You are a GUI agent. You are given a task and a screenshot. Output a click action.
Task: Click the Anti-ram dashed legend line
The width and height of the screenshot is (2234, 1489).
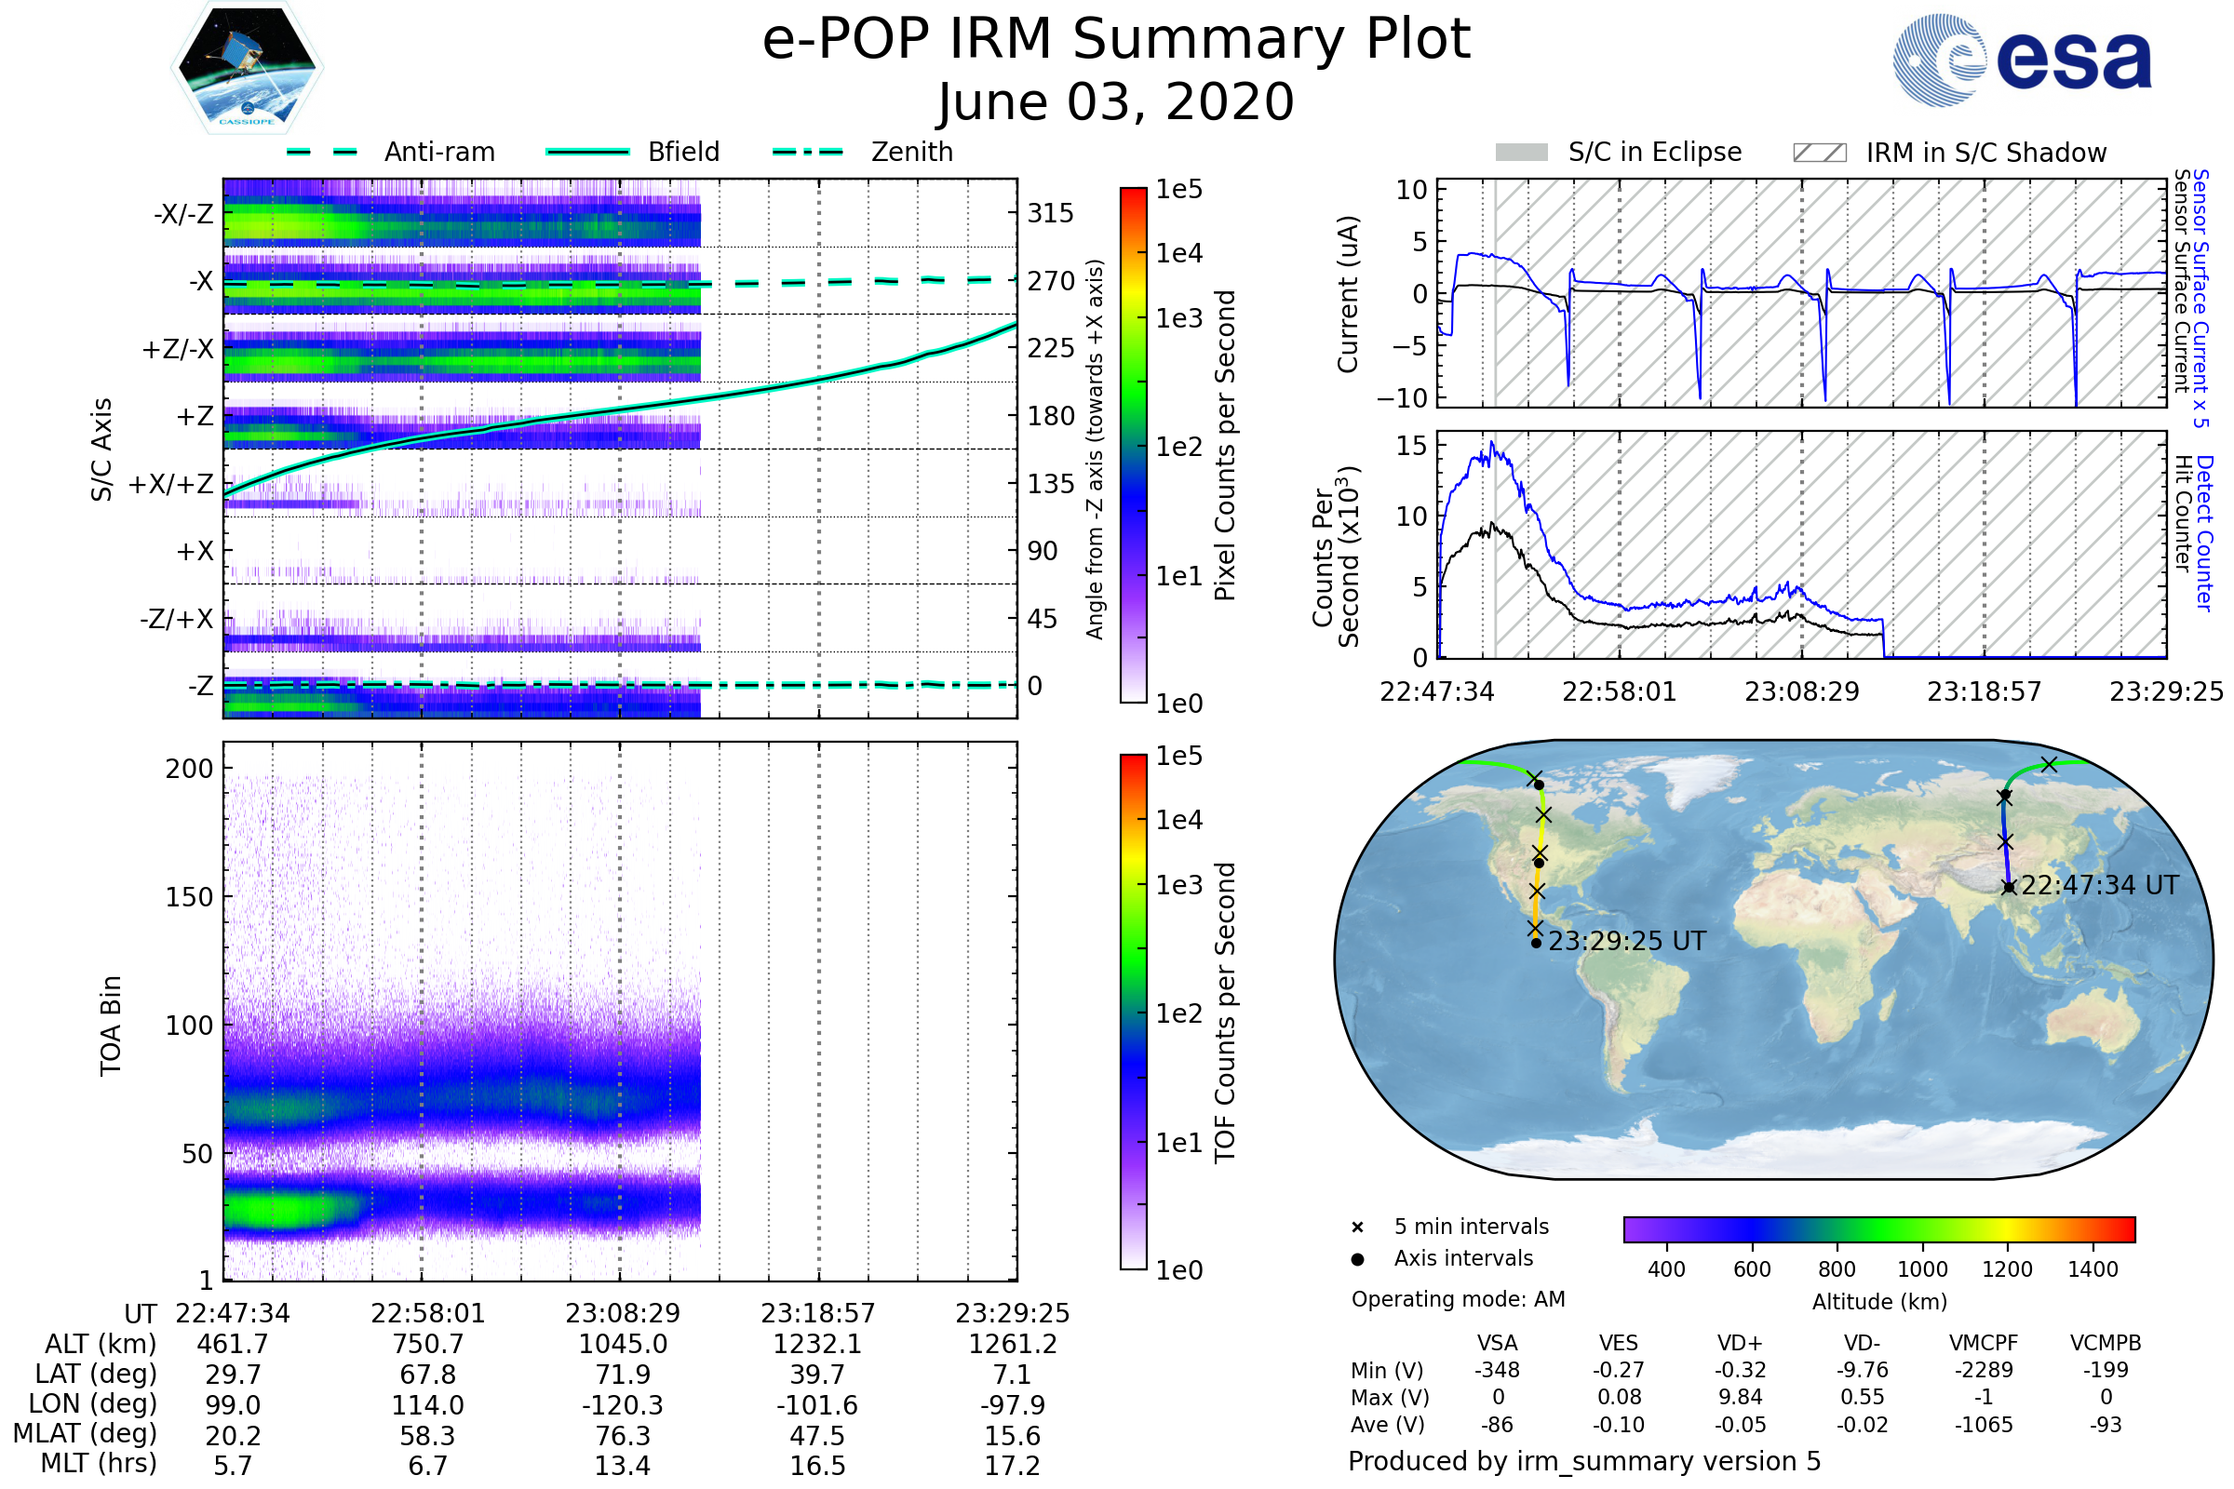tap(321, 152)
